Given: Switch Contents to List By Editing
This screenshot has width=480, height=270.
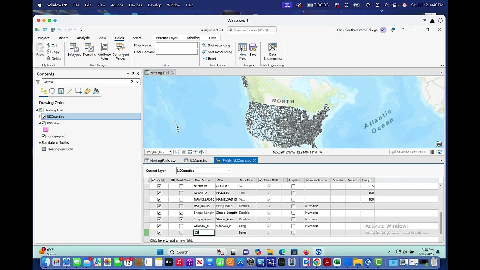Looking at the screenshot, I should (70, 91).
